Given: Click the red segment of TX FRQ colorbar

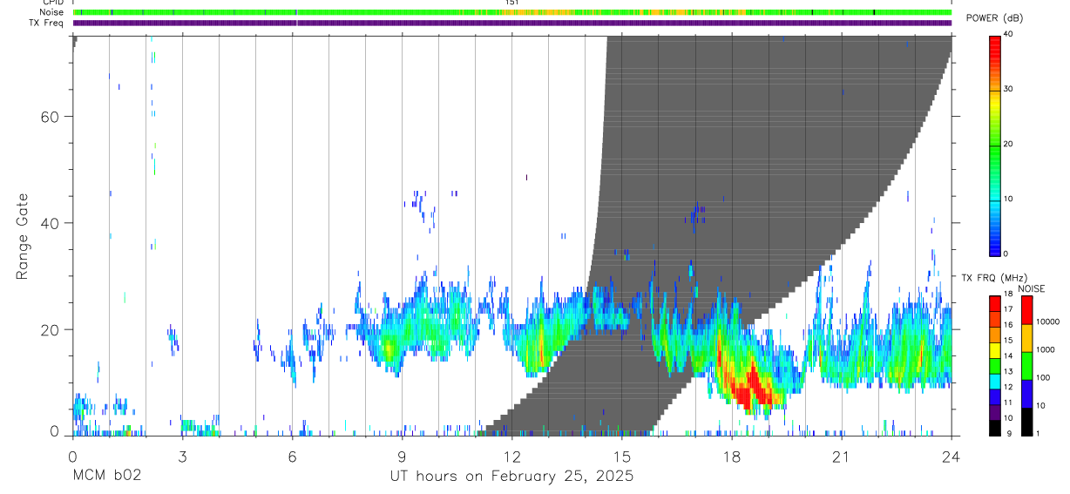Looking at the screenshot, I should tap(994, 304).
